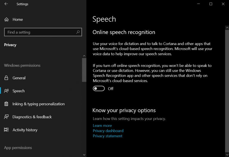Click the Find a setting field
Viewport: 229px width, 157px height.
click(43, 32)
